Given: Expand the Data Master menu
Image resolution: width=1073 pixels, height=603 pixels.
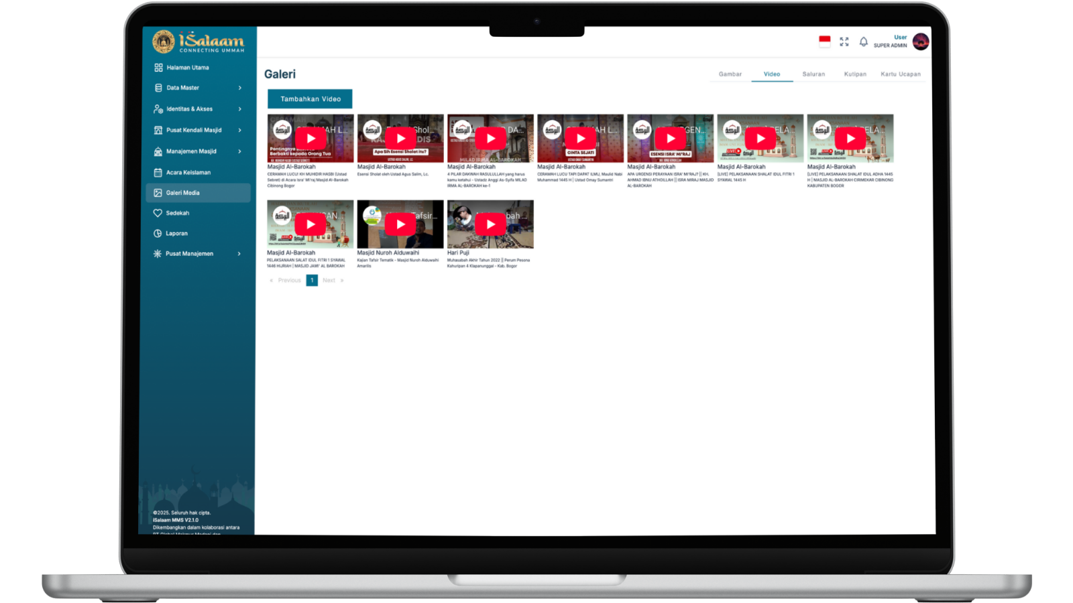Looking at the screenshot, I should (239, 88).
